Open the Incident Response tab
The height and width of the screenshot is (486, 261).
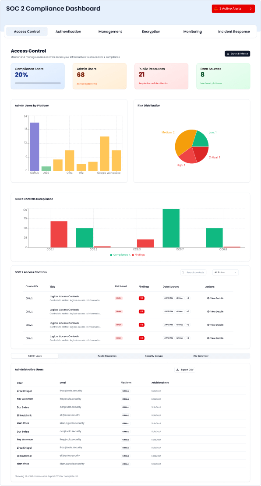click(x=234, y=32)
